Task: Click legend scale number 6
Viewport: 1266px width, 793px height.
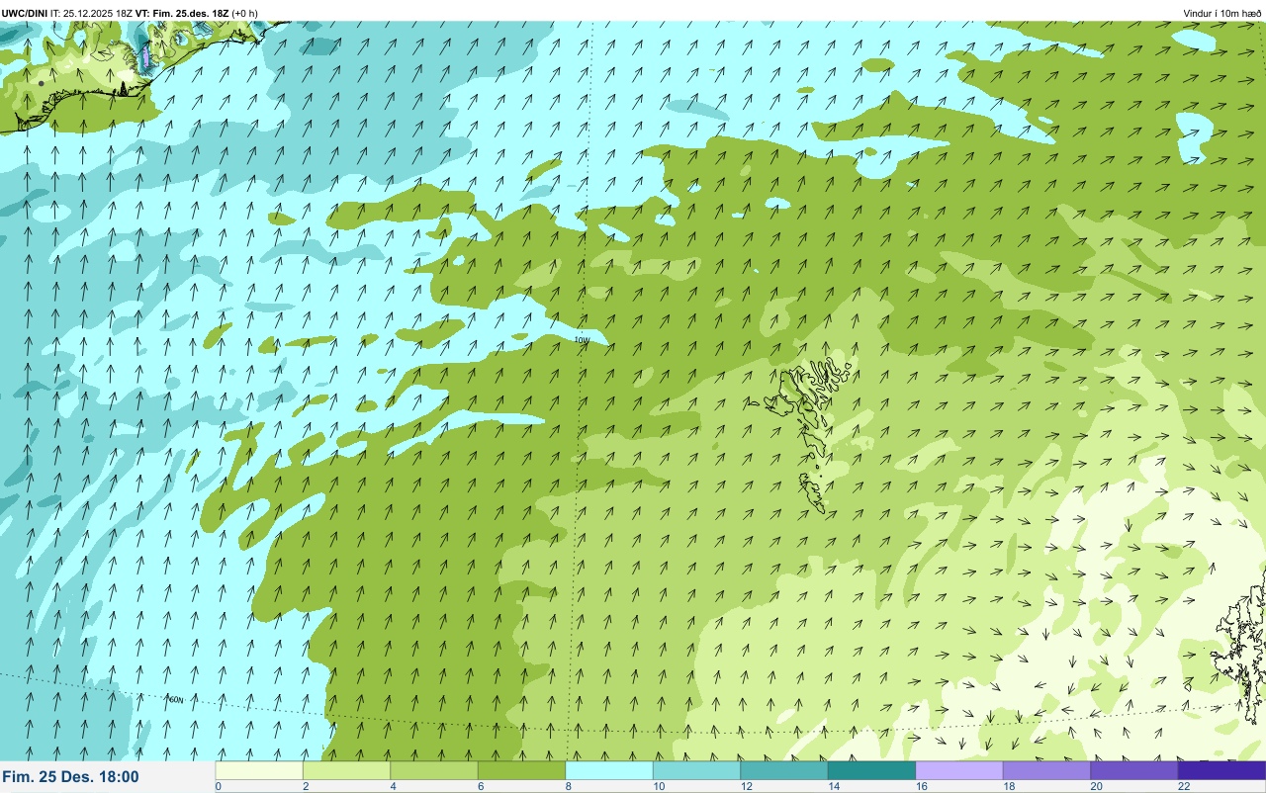Action: 481,786
